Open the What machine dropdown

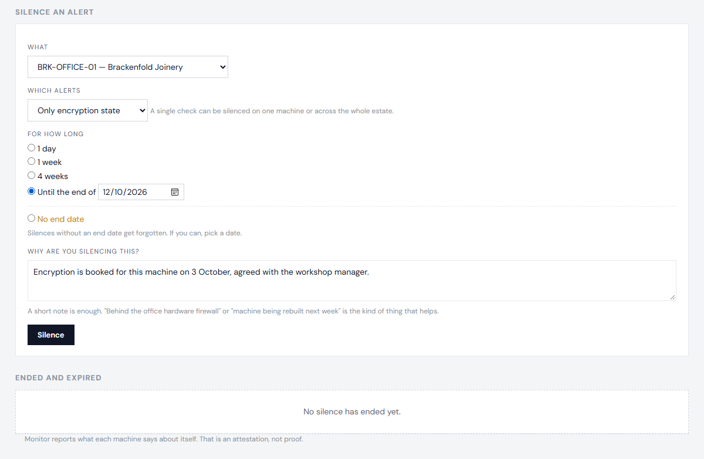tap(128, 67)
